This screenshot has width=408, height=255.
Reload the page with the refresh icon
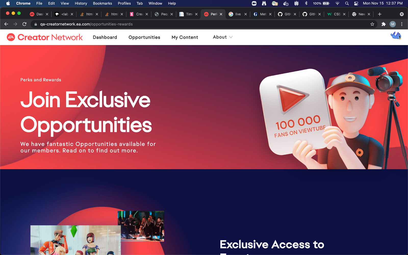(24, 24)
